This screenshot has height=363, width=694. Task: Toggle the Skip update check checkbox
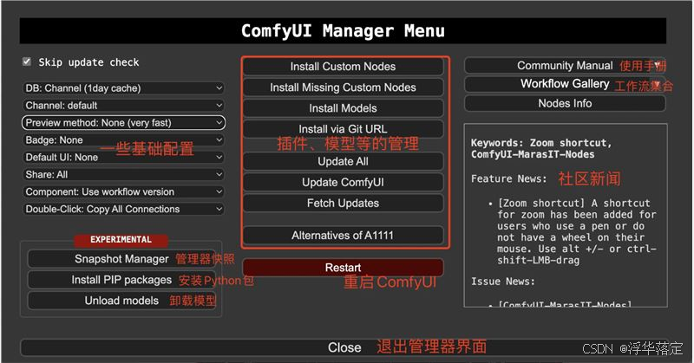pyautogui.click(x=27, y=62)
